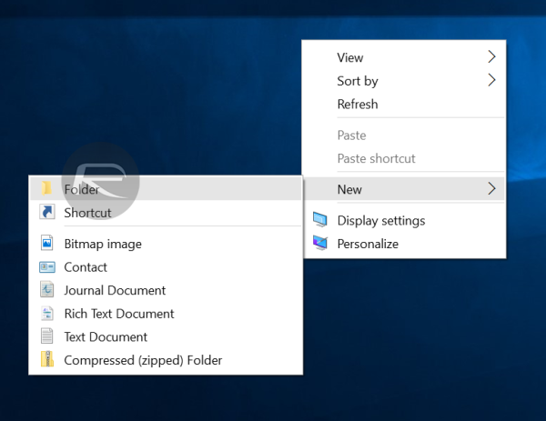
Task: Click the Shortcut arrow icon
Action: tap(47, 212)
